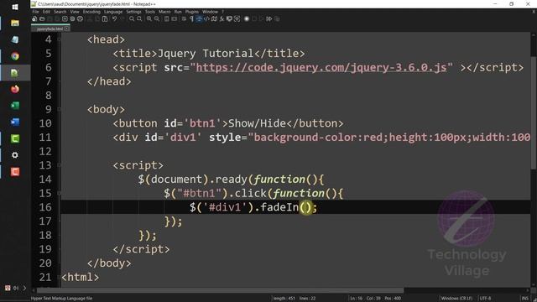Open the Replace toolbar icon

(x=139, y=18)
